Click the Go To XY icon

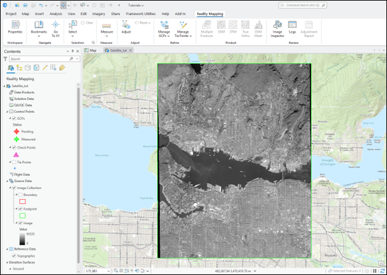56,25
